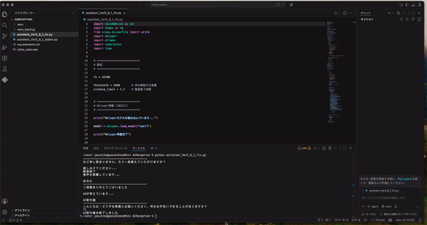Open Source Control view in activity bar
Image resolution: width=427 pixels, height=225 pixels.
point(5,36)
